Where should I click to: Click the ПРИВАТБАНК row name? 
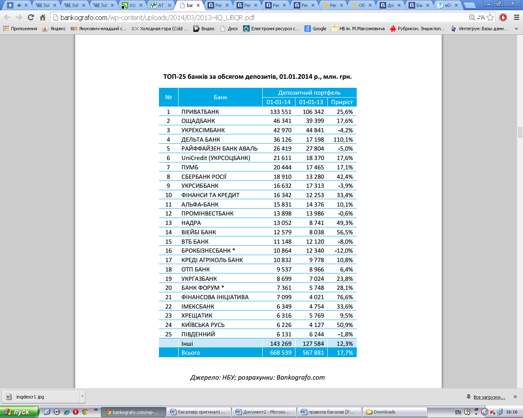[x=200, y=112]
